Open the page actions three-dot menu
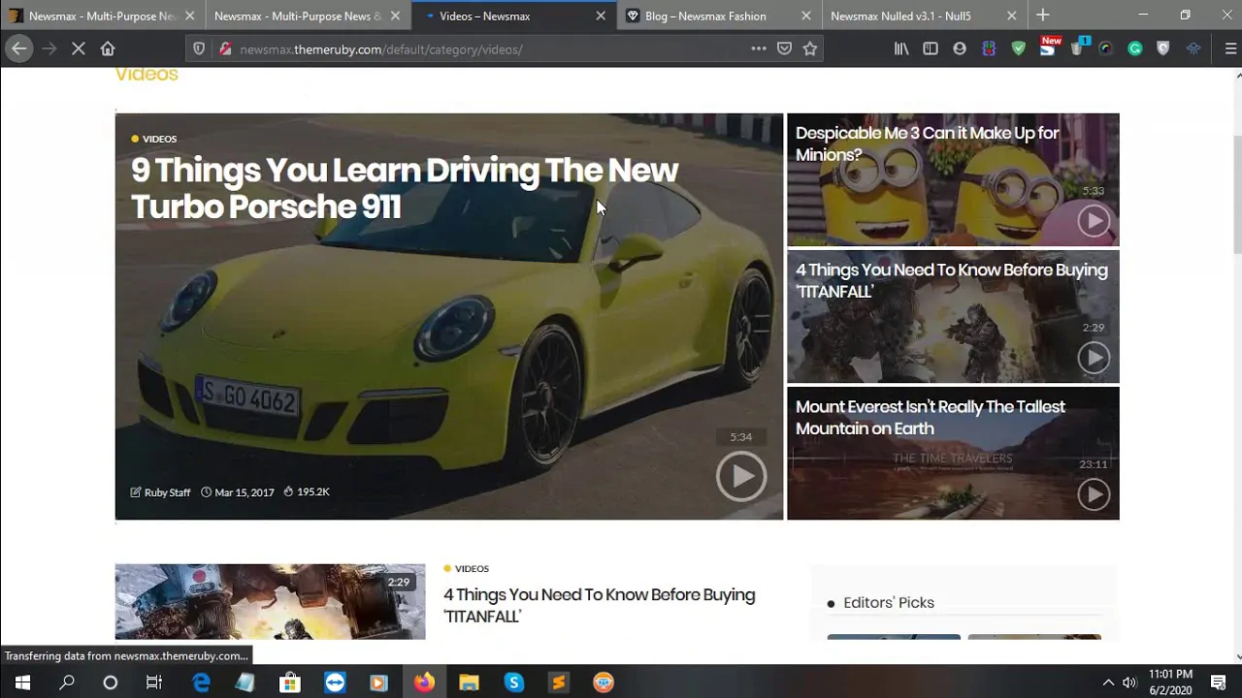 759,48
